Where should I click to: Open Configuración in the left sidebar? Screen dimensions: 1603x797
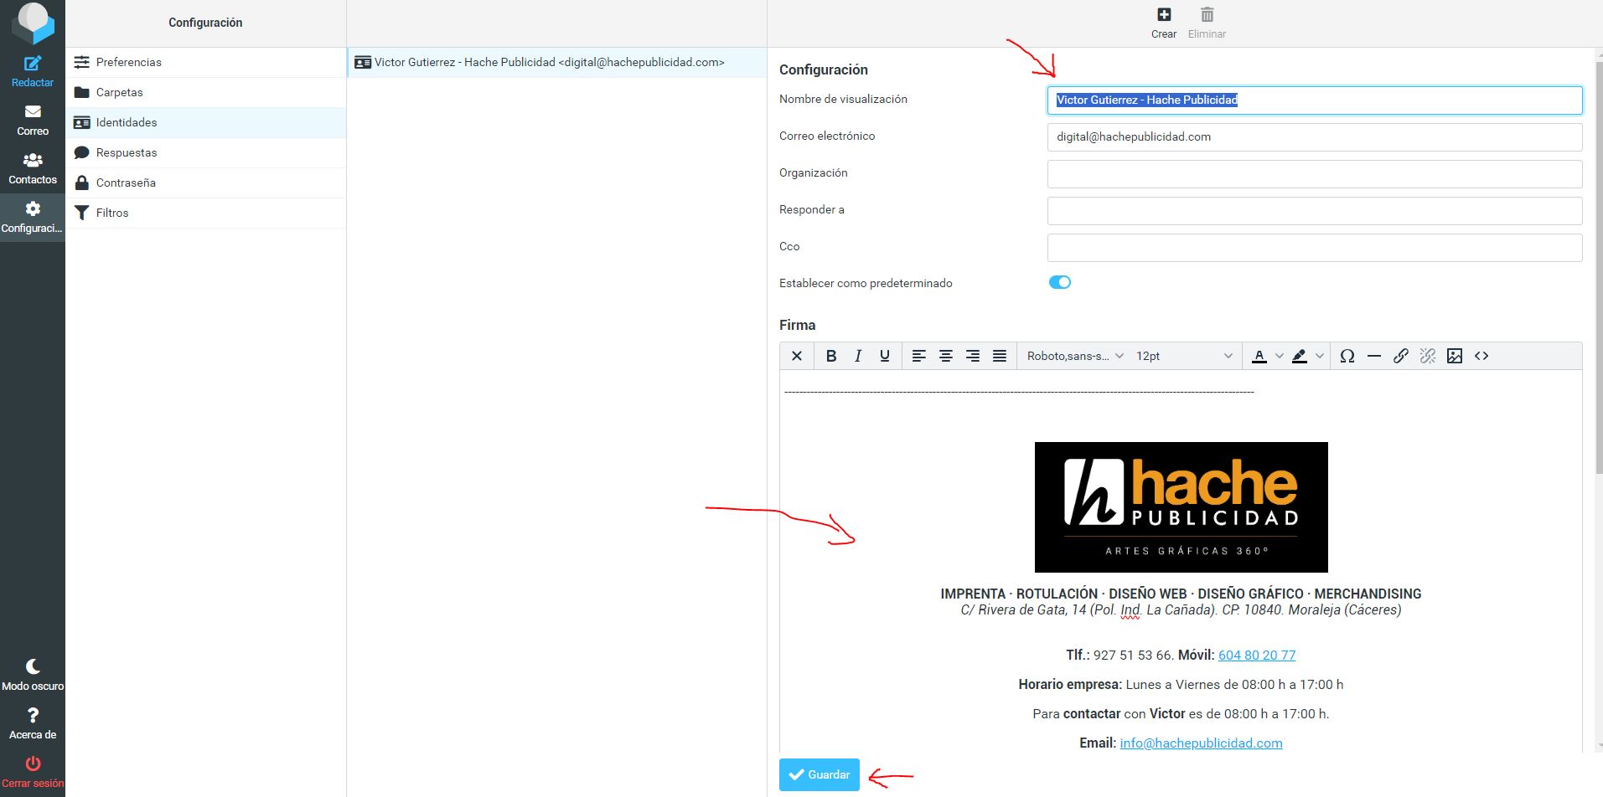tap(33, 218)
